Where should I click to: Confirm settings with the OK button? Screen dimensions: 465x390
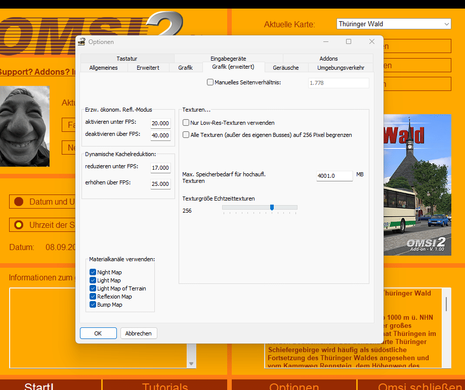pos(98,333)
